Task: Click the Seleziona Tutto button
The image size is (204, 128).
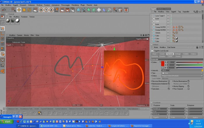Action: pos(13,109)
